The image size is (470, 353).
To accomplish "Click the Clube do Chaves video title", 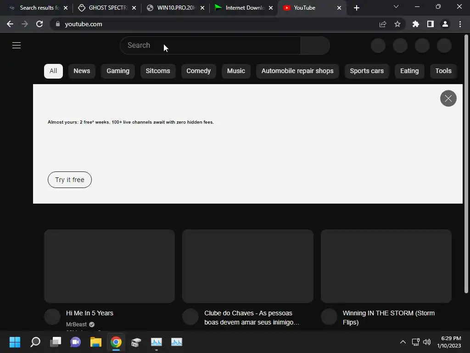I will point(252,318).
